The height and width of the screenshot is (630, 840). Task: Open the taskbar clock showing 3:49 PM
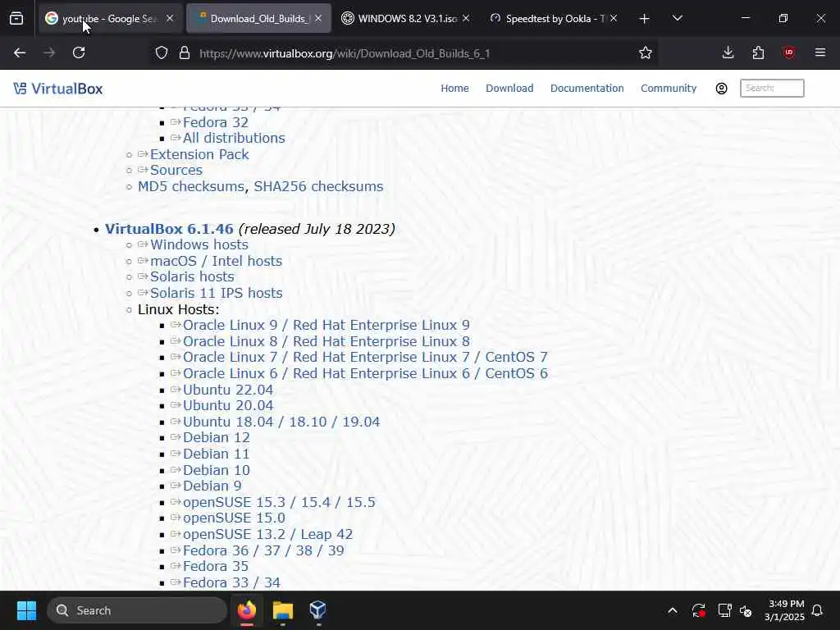point(784,610)
